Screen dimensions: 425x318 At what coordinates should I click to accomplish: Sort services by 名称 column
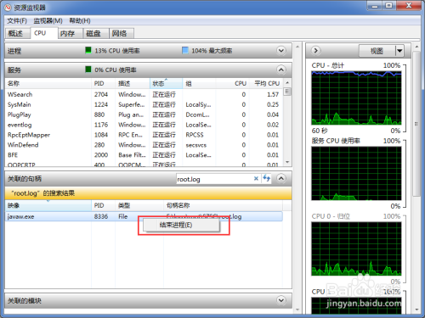pos(48,83)
